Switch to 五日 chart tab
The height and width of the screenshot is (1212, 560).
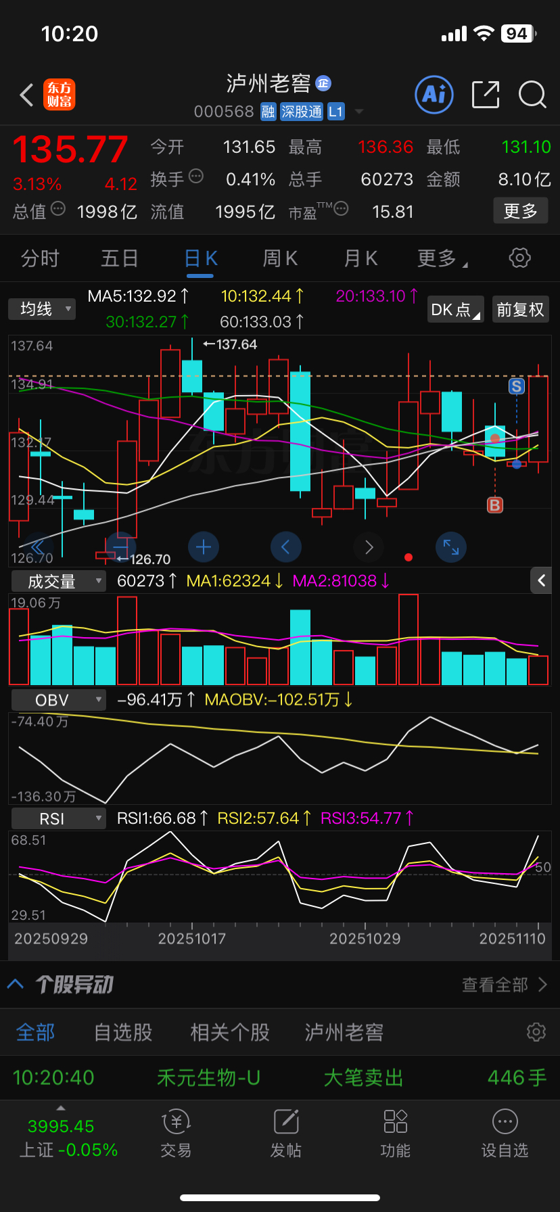pyautogui.click(x=120, y=258)
